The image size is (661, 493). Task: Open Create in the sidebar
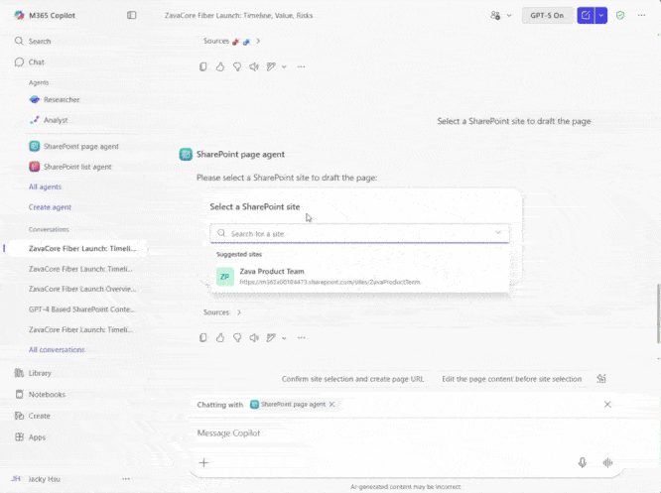[33, 416]
